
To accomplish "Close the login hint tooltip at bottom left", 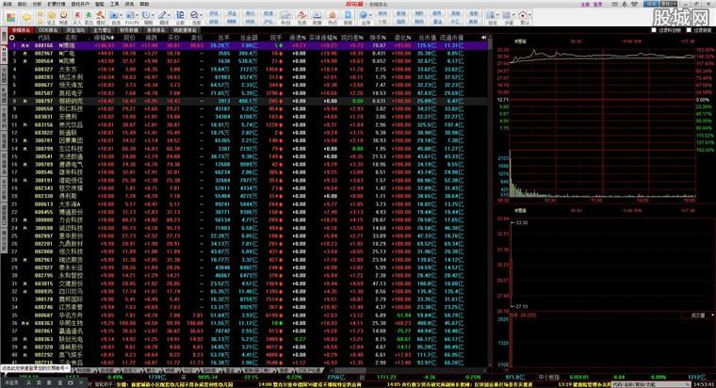I will [x=67, y=367].
